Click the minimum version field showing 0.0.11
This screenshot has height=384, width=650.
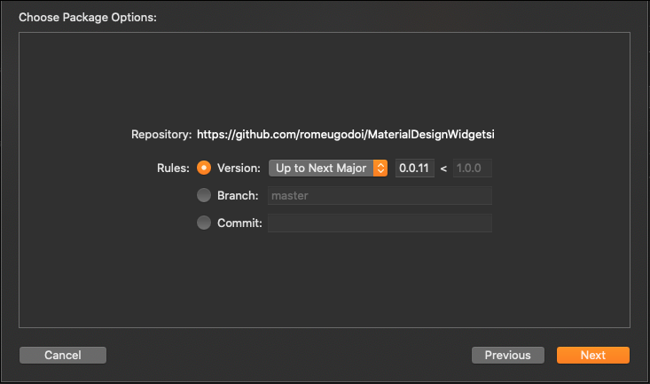click(x=414, y=168)
